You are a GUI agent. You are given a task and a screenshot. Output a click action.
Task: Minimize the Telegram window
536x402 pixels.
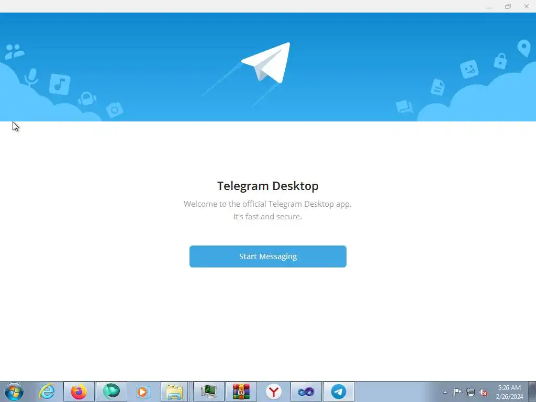point(489,6)
